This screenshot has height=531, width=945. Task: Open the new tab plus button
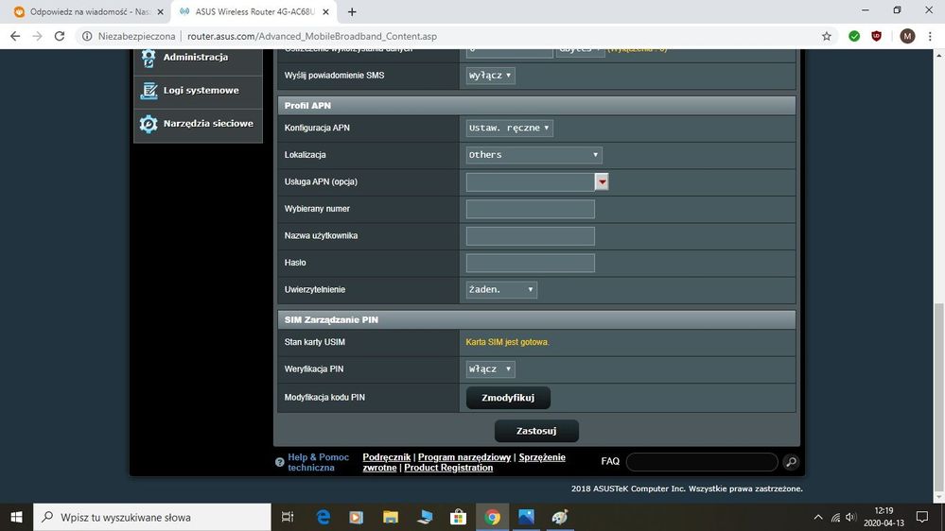352,12
